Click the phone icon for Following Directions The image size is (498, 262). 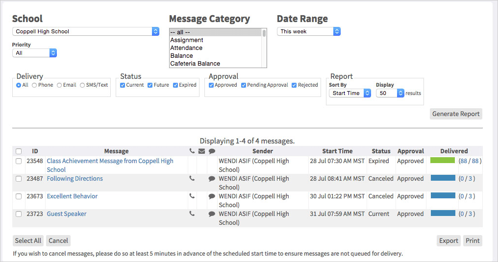[192, 179]
